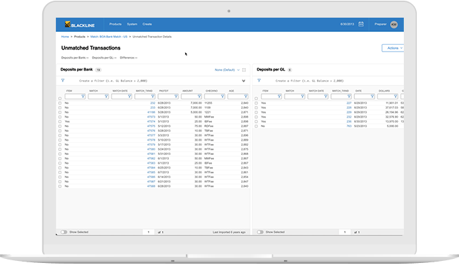Click the MATCH column filter icon in Deposits per Bank
Viewport: 459px width, 265px height.
(x=106, y=96)
